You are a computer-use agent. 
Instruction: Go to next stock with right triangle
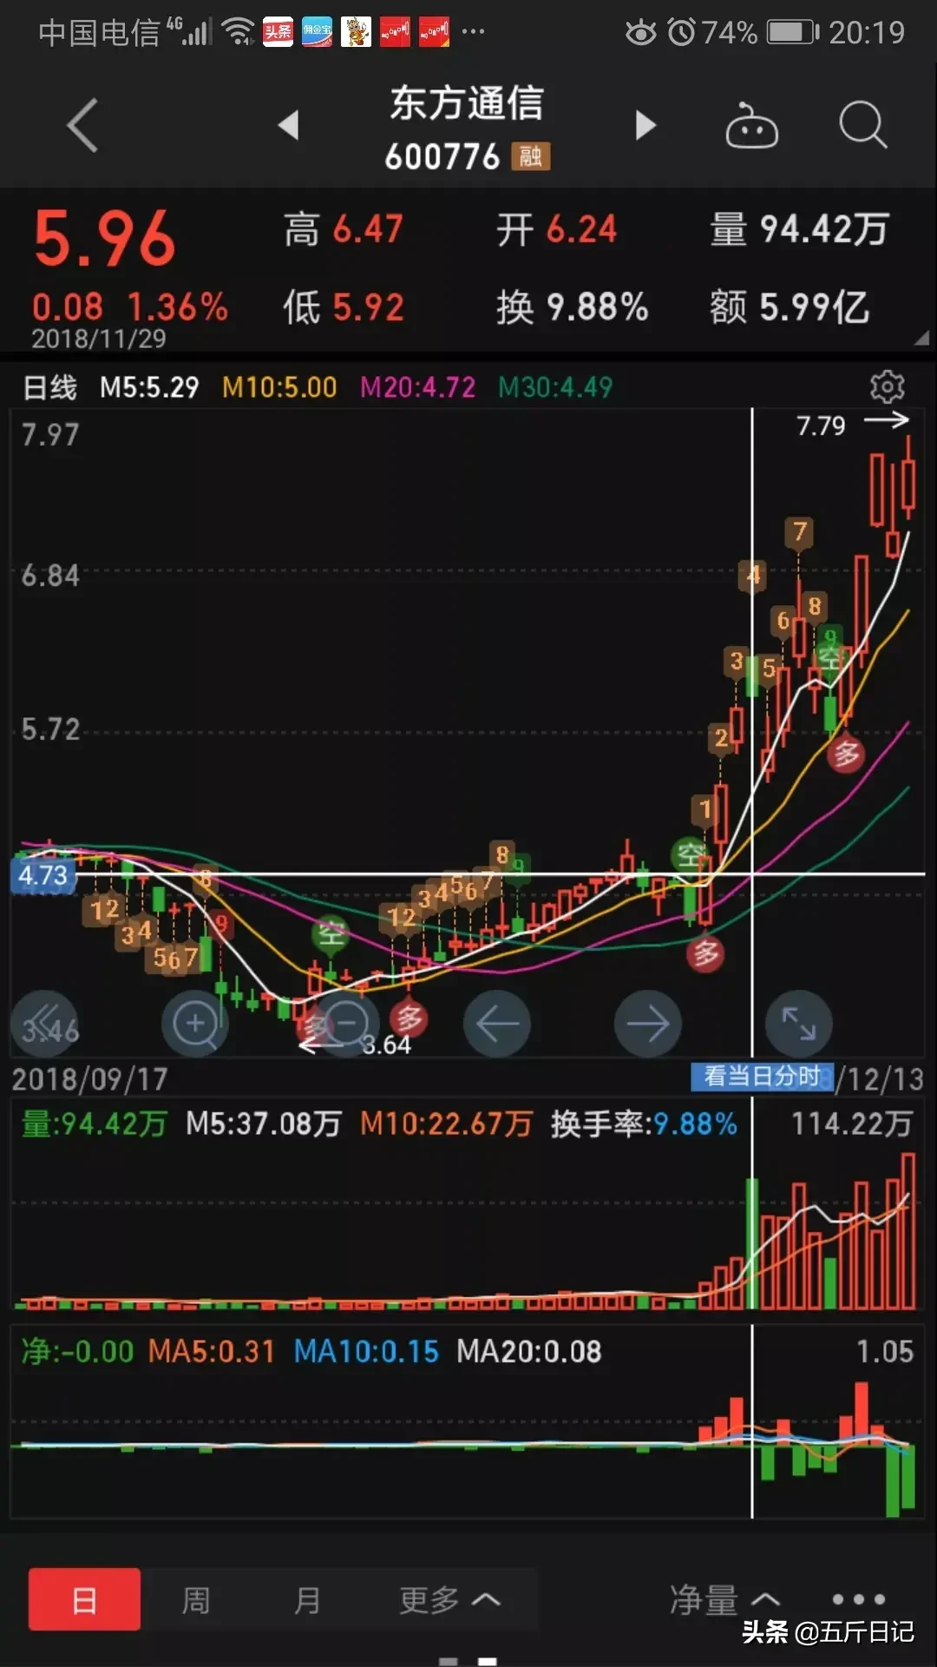coord(645,125)
